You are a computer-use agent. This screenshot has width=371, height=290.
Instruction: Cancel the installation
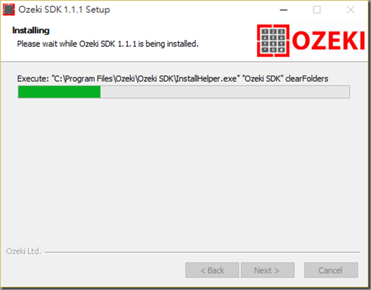pyautogui.click(x=331, y=270)
